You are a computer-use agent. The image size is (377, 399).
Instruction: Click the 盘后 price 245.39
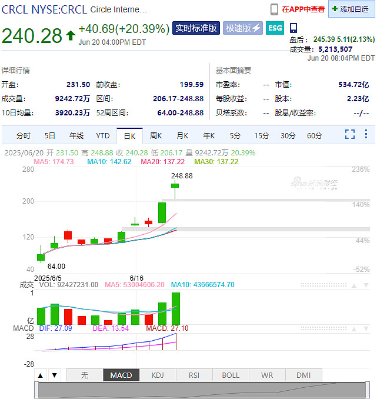coord(324,39)
